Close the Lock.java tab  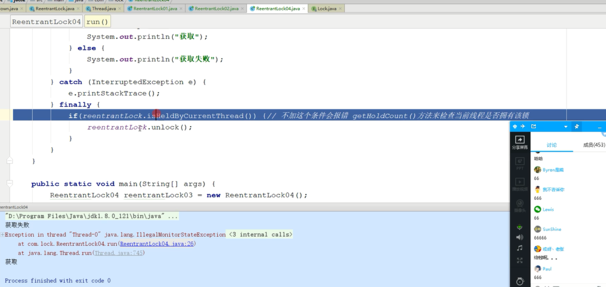point(340,8)
